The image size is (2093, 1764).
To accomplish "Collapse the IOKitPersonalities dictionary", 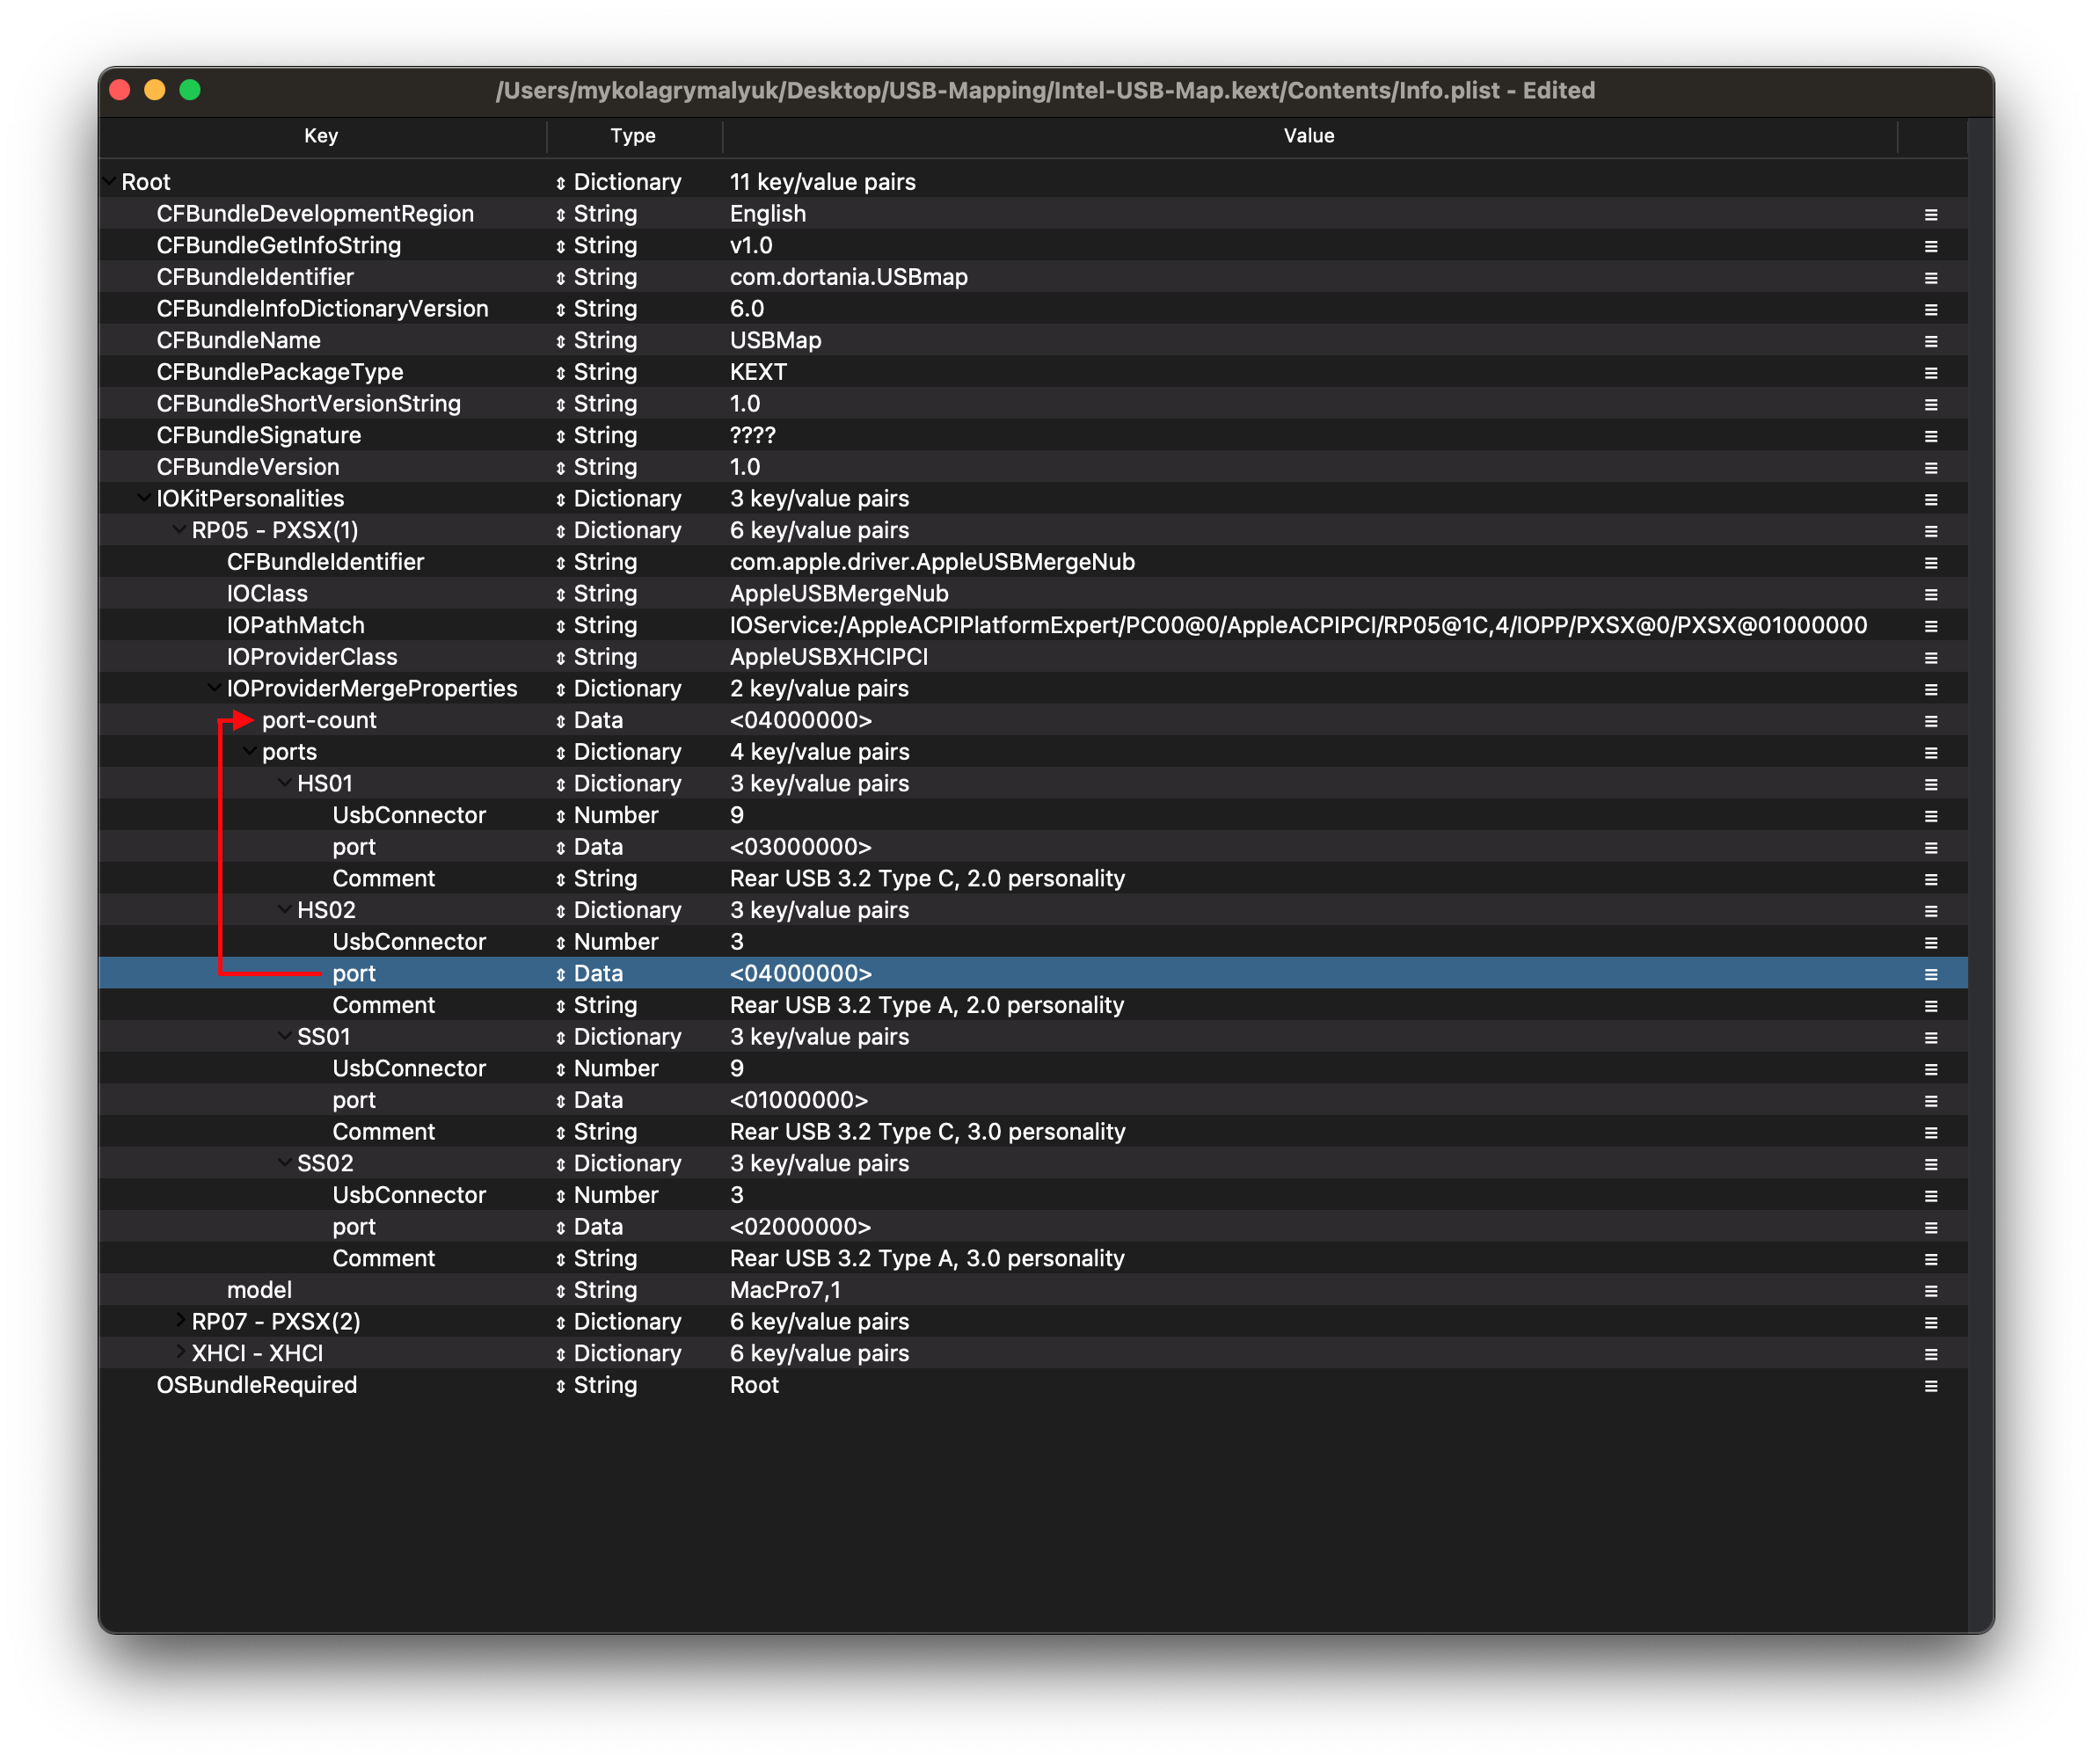I will pos(144,498).
